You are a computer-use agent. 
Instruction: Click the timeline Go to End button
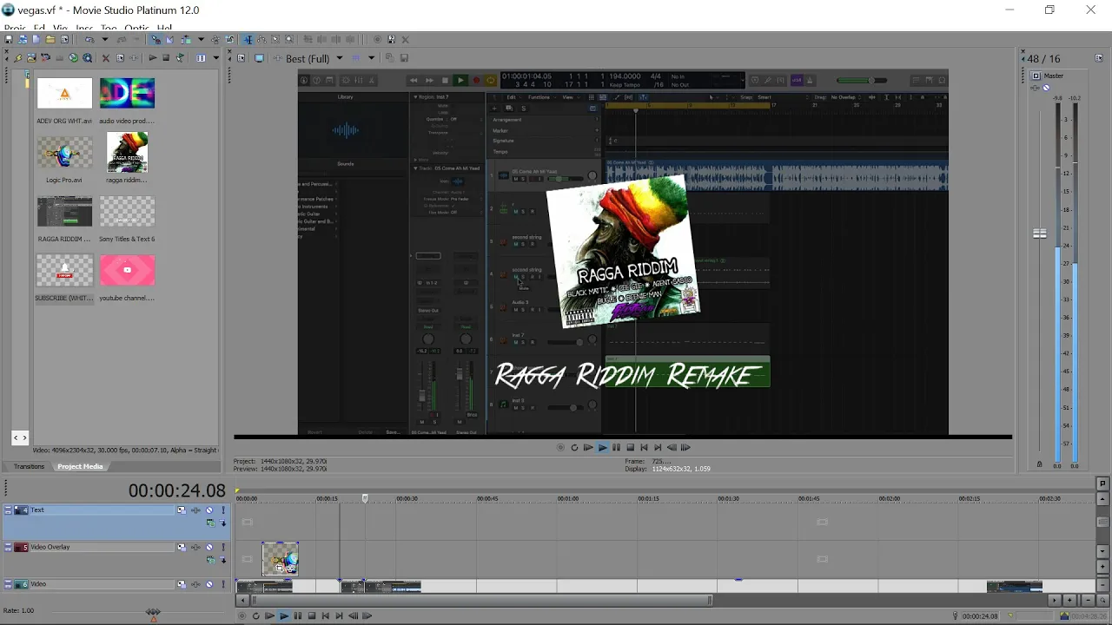pyautogui.click(x=340, y=616)
